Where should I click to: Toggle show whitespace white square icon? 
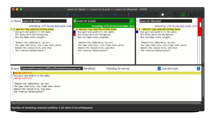point(163,14)
